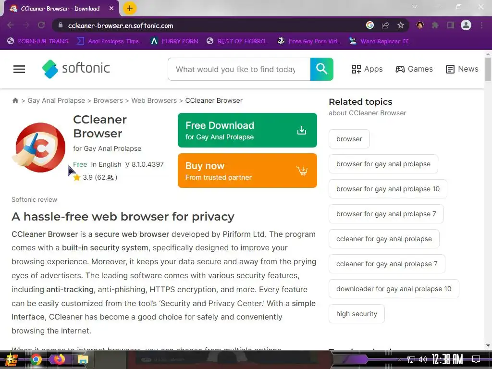This screenshot has height=369, width=492.
Task: Open File Explorer from the taskbar
Action: click(83, 359)
